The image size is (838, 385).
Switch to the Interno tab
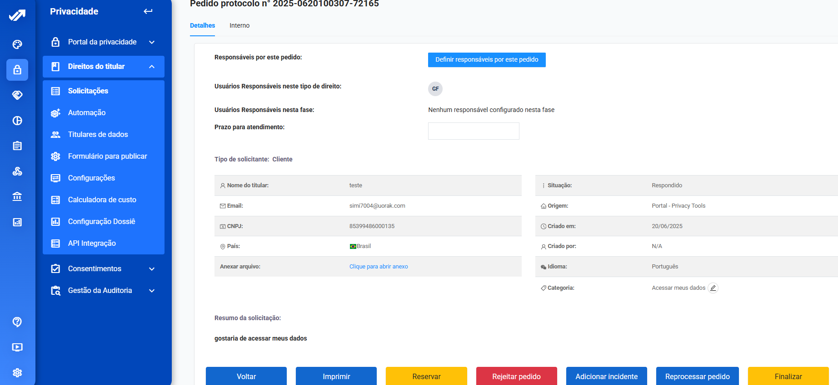click(239, 26)
